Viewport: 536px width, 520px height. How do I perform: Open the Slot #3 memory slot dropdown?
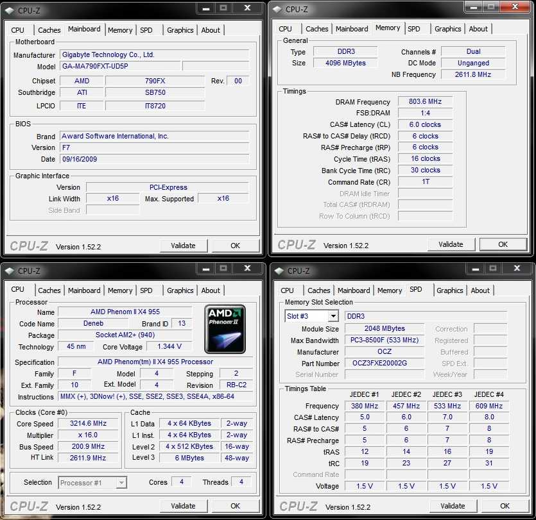pyautogui.click(x=333, y=316)
